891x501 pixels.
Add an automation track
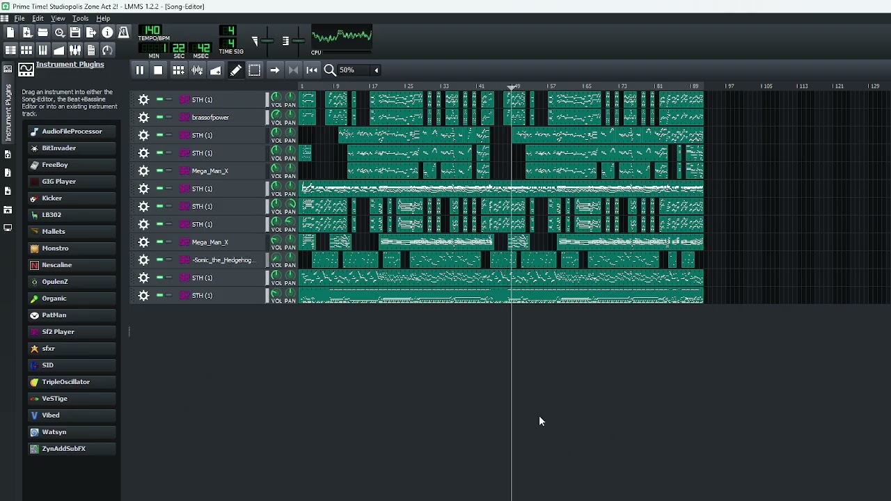point(216,70)
